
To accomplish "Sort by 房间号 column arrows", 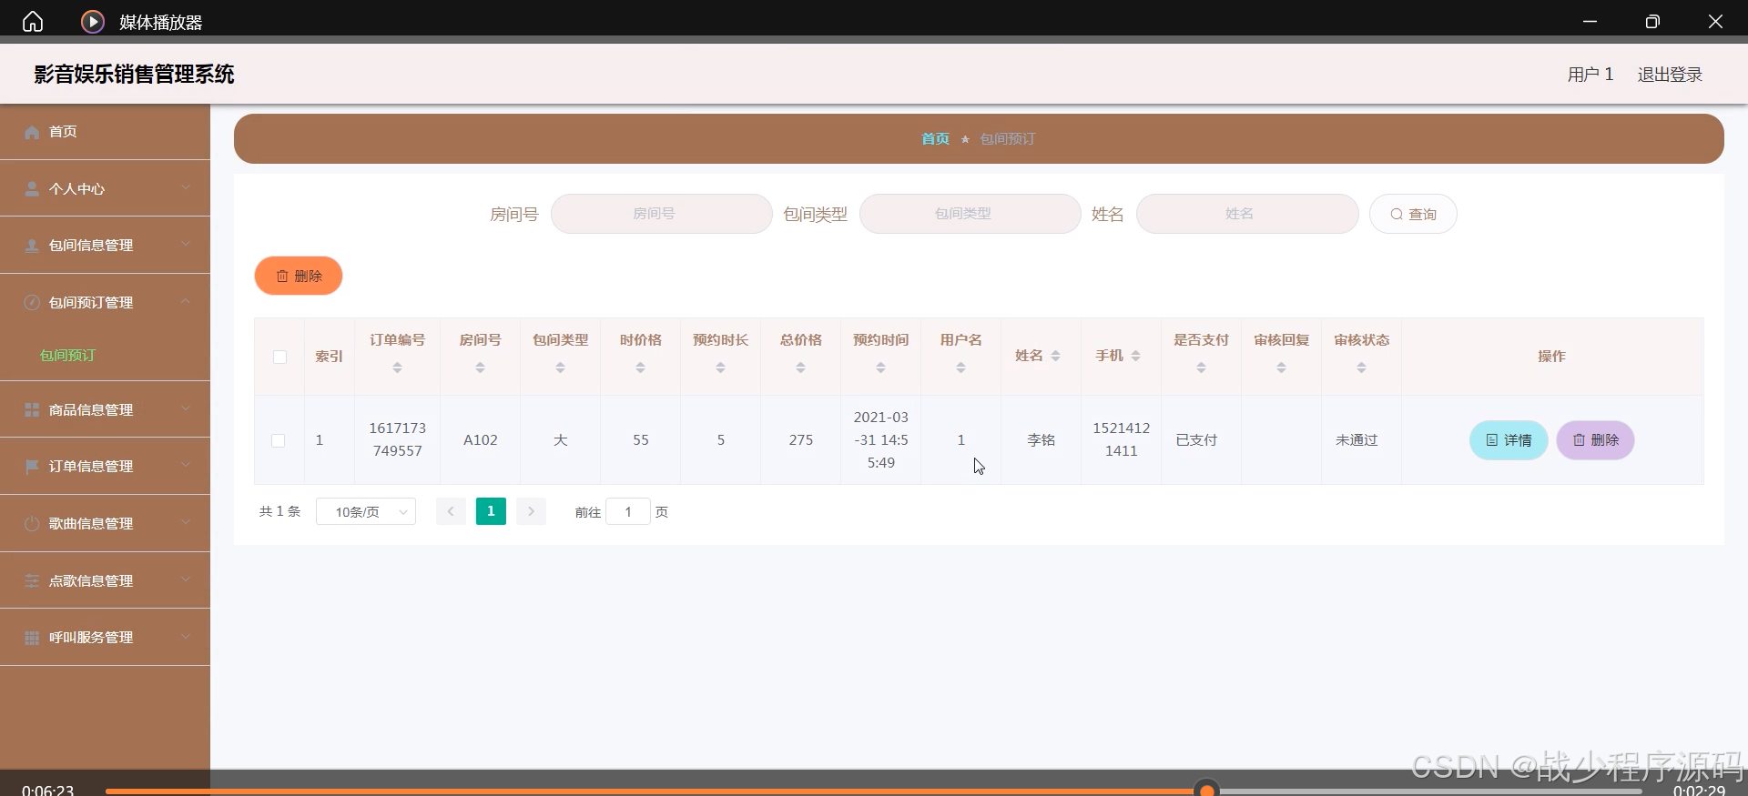I will [480, 368].
